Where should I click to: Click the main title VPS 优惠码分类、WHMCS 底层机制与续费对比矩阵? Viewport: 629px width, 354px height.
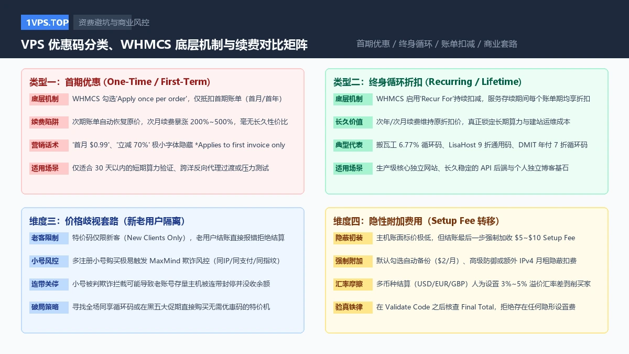point(165,45)
